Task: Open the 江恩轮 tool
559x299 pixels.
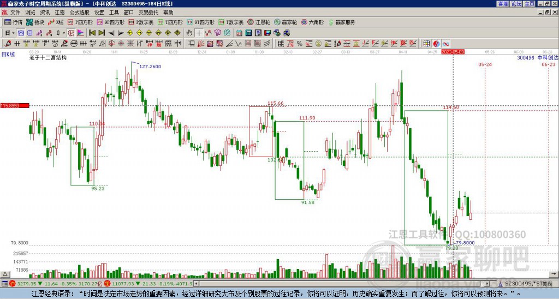Action: (x=259, y=22)
